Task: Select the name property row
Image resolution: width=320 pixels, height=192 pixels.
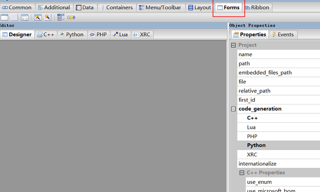Action: 279,54
